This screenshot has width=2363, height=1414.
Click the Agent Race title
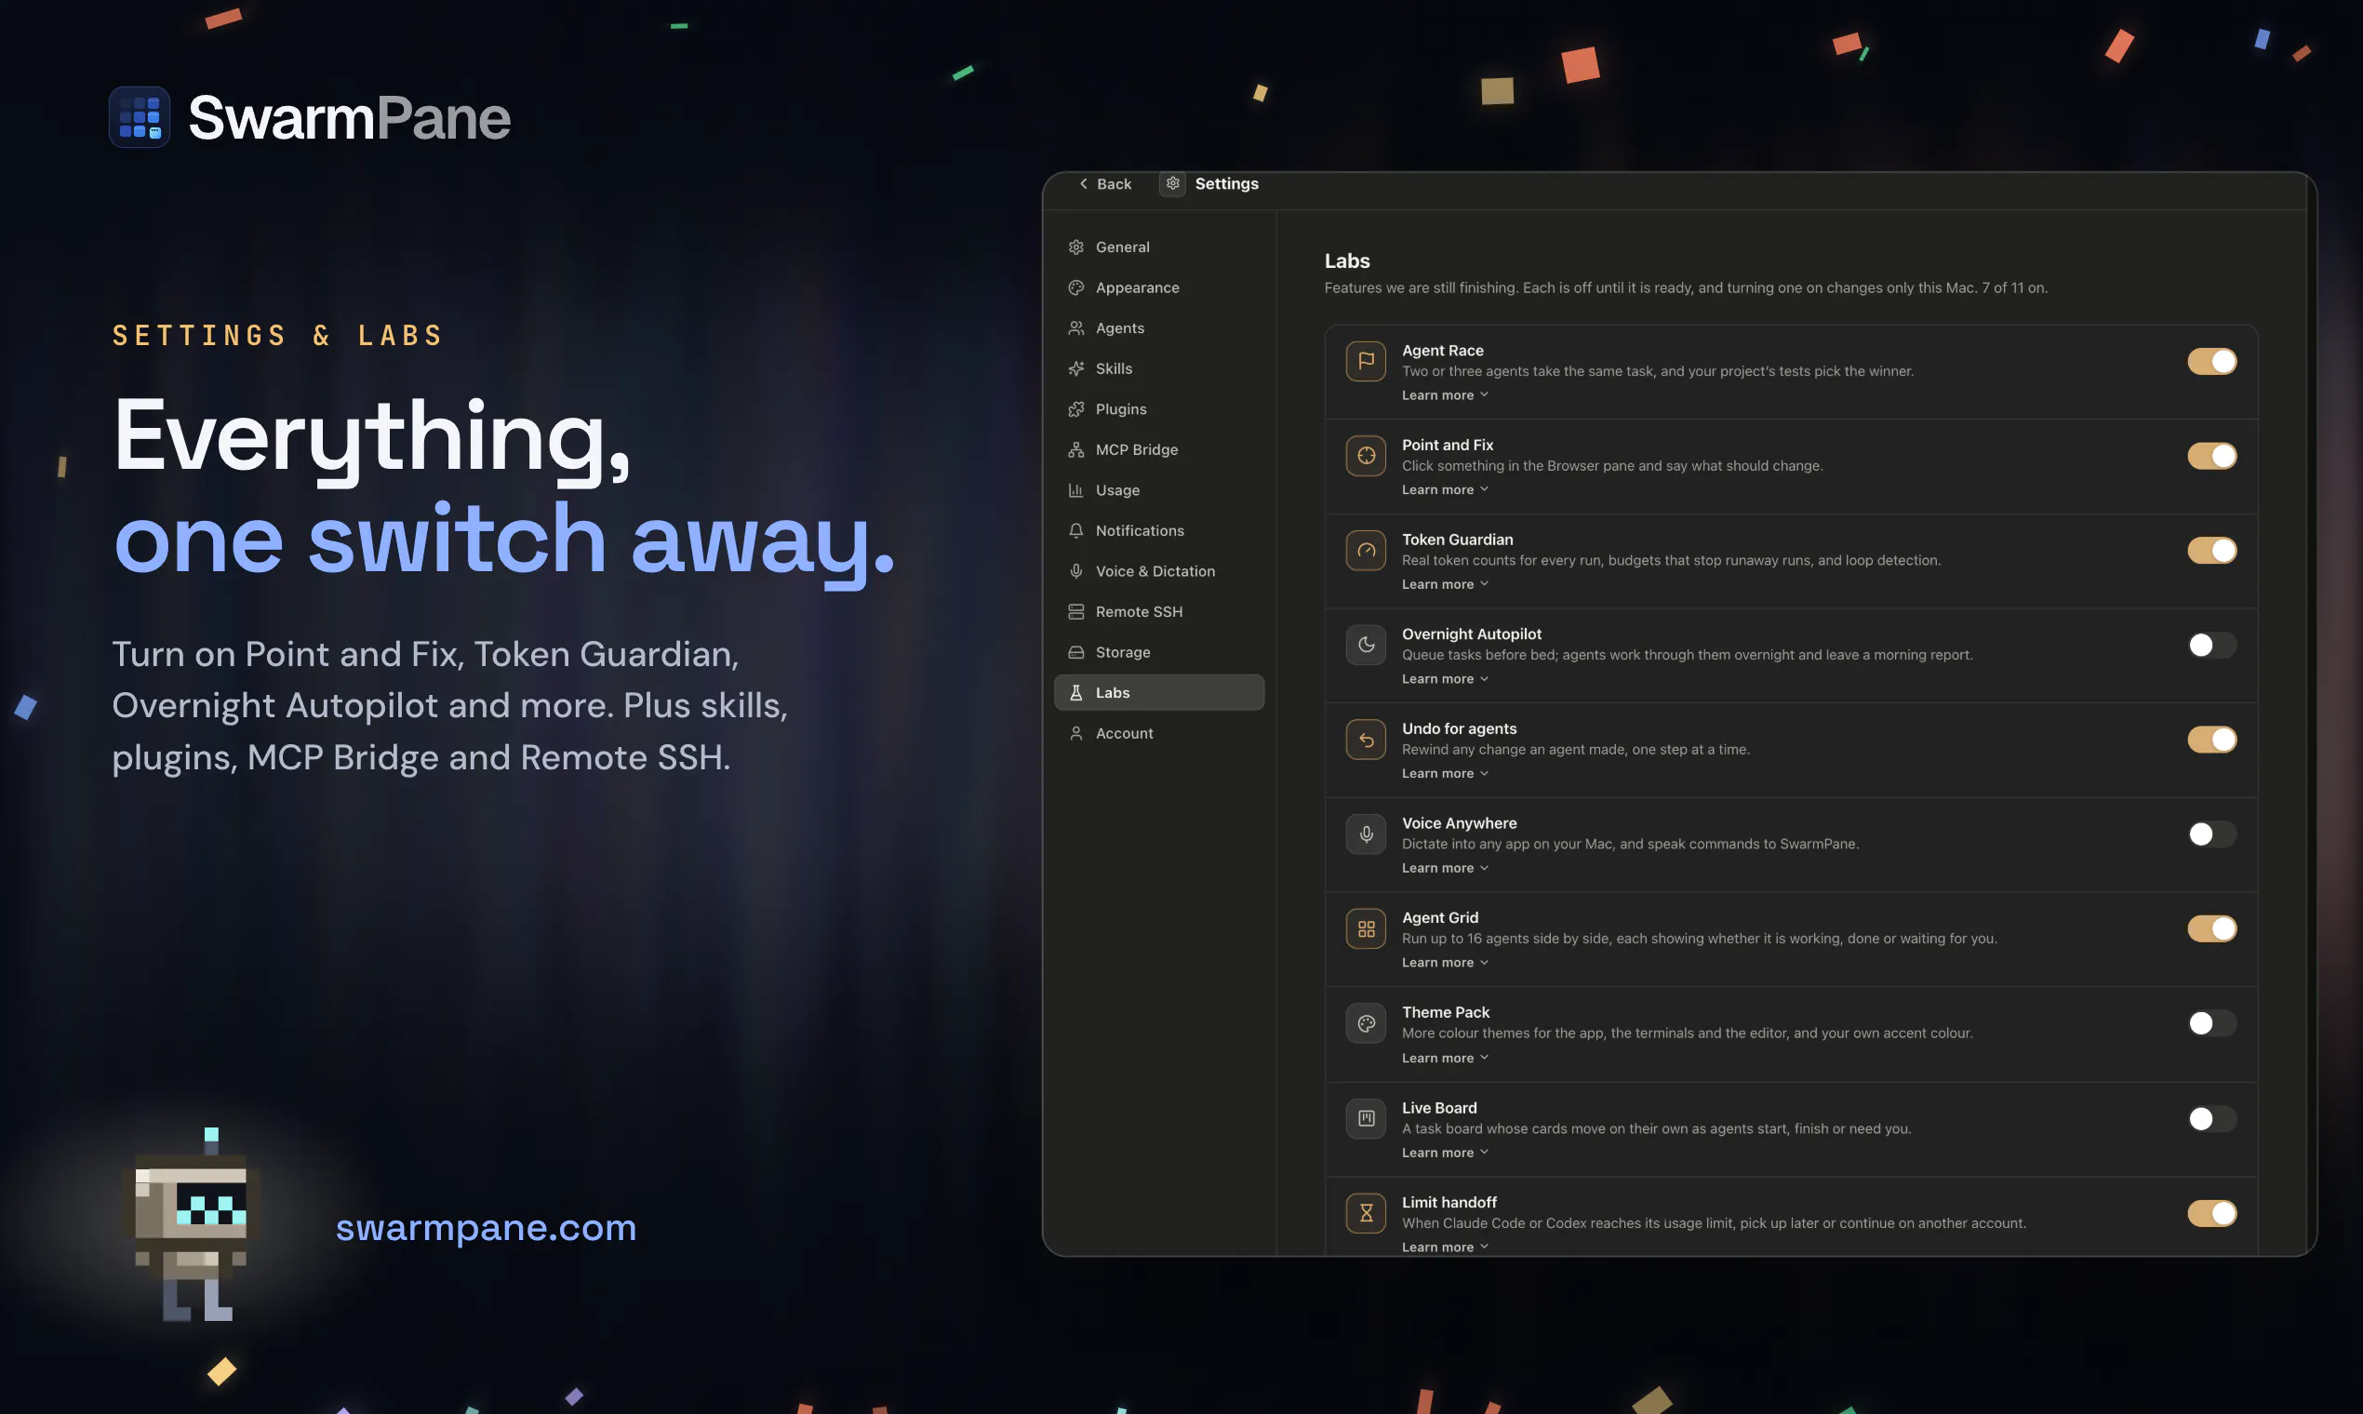click(x=1443, y=351)
